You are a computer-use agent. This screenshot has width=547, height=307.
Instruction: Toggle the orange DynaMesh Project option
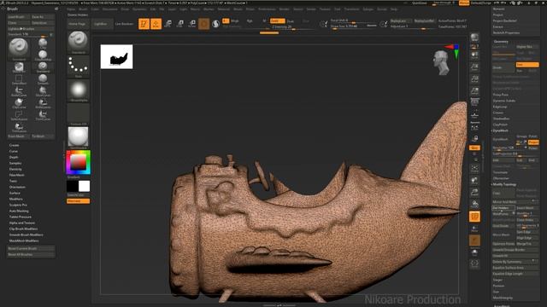pos(533,142)
